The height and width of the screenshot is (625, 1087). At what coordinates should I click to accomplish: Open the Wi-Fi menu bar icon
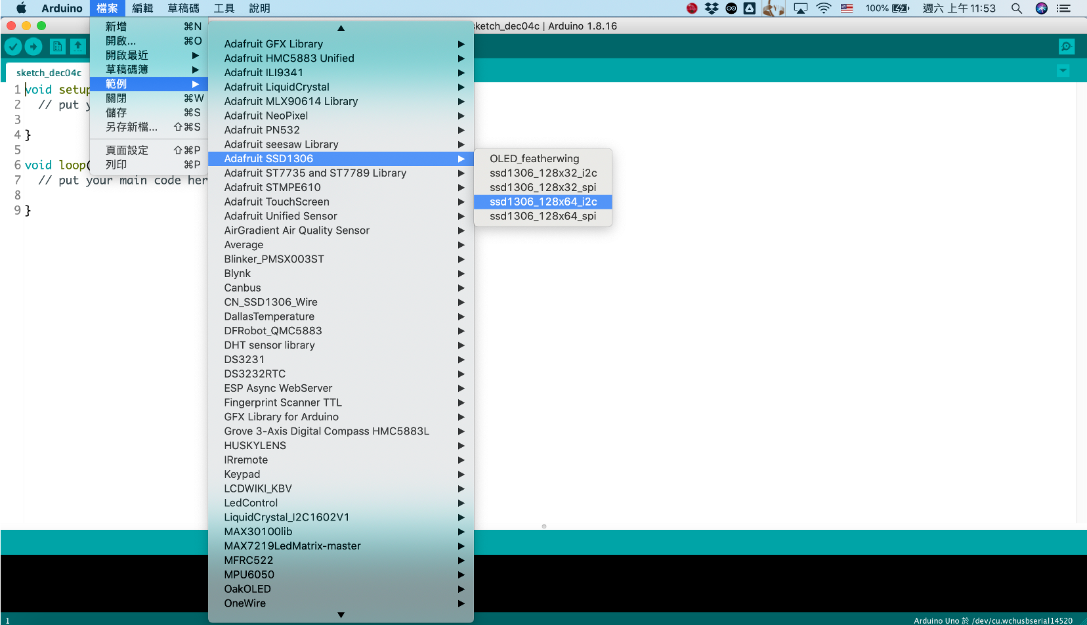click(823, 9)
